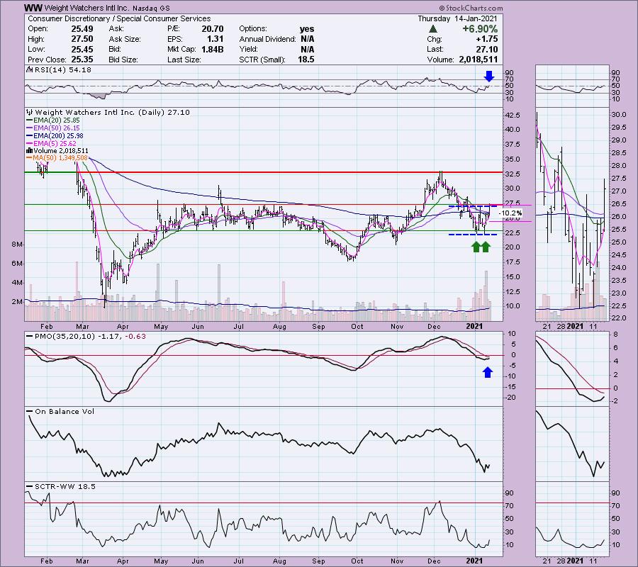Click the Volume value 2,018,511 in header
Image resolution: width=638 pixels, height=567 pixels.
click(478, 60)
